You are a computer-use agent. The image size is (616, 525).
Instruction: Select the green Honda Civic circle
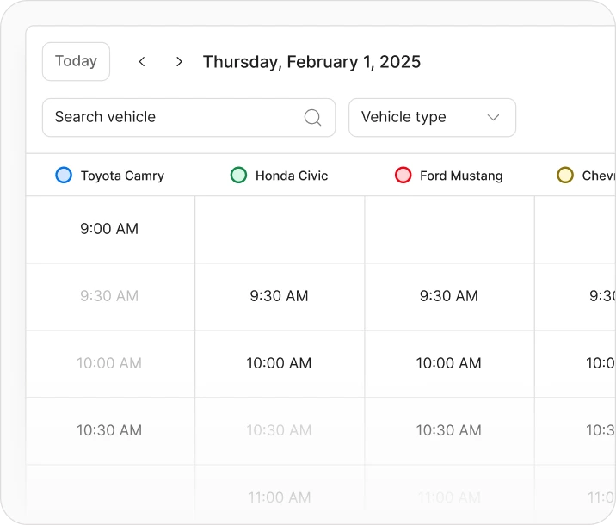click(x=238, y=175)
